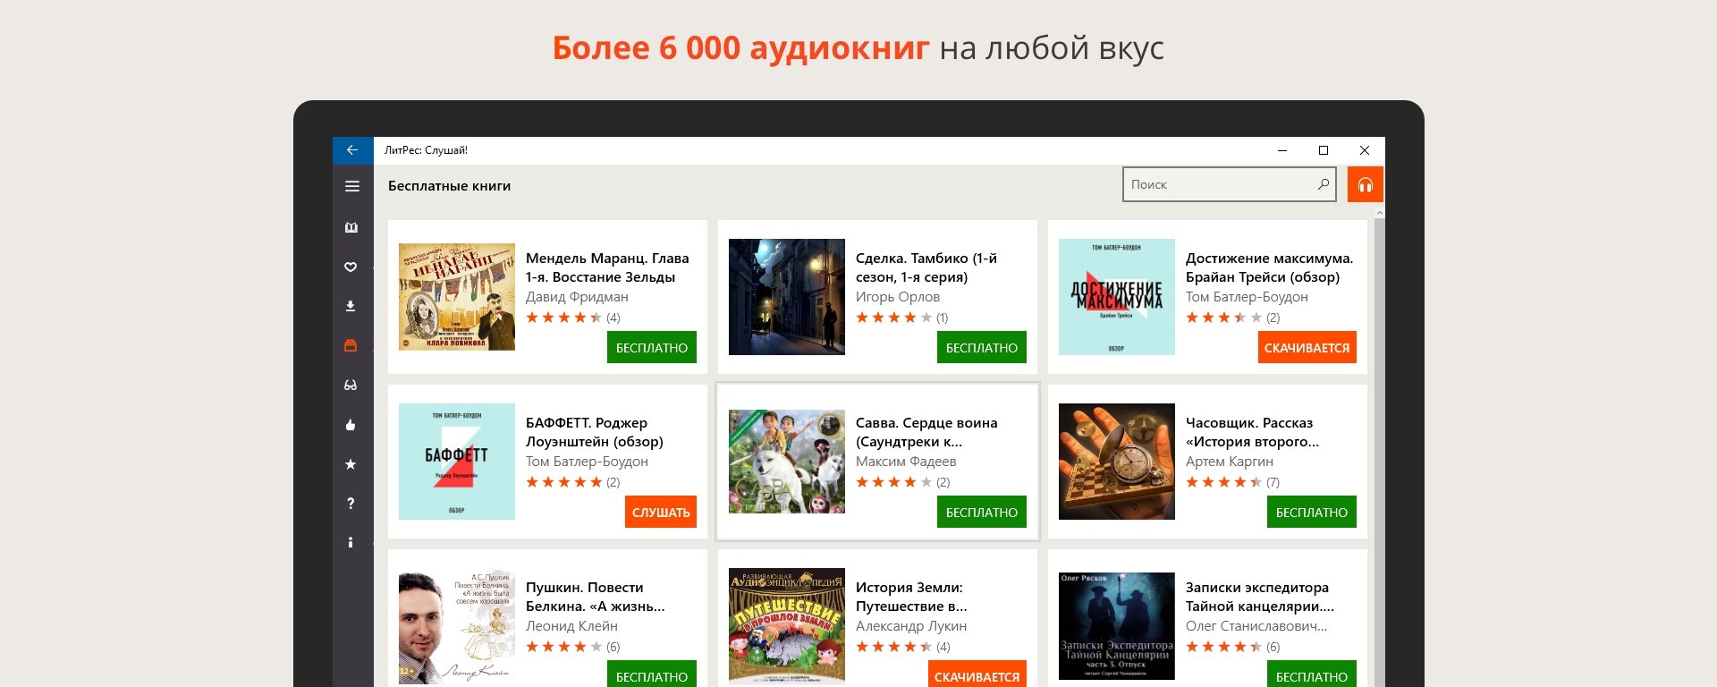Viewport: 1717px width, 687px height.
Task: Open Часовщик book title link
Action: point(1252,432)
